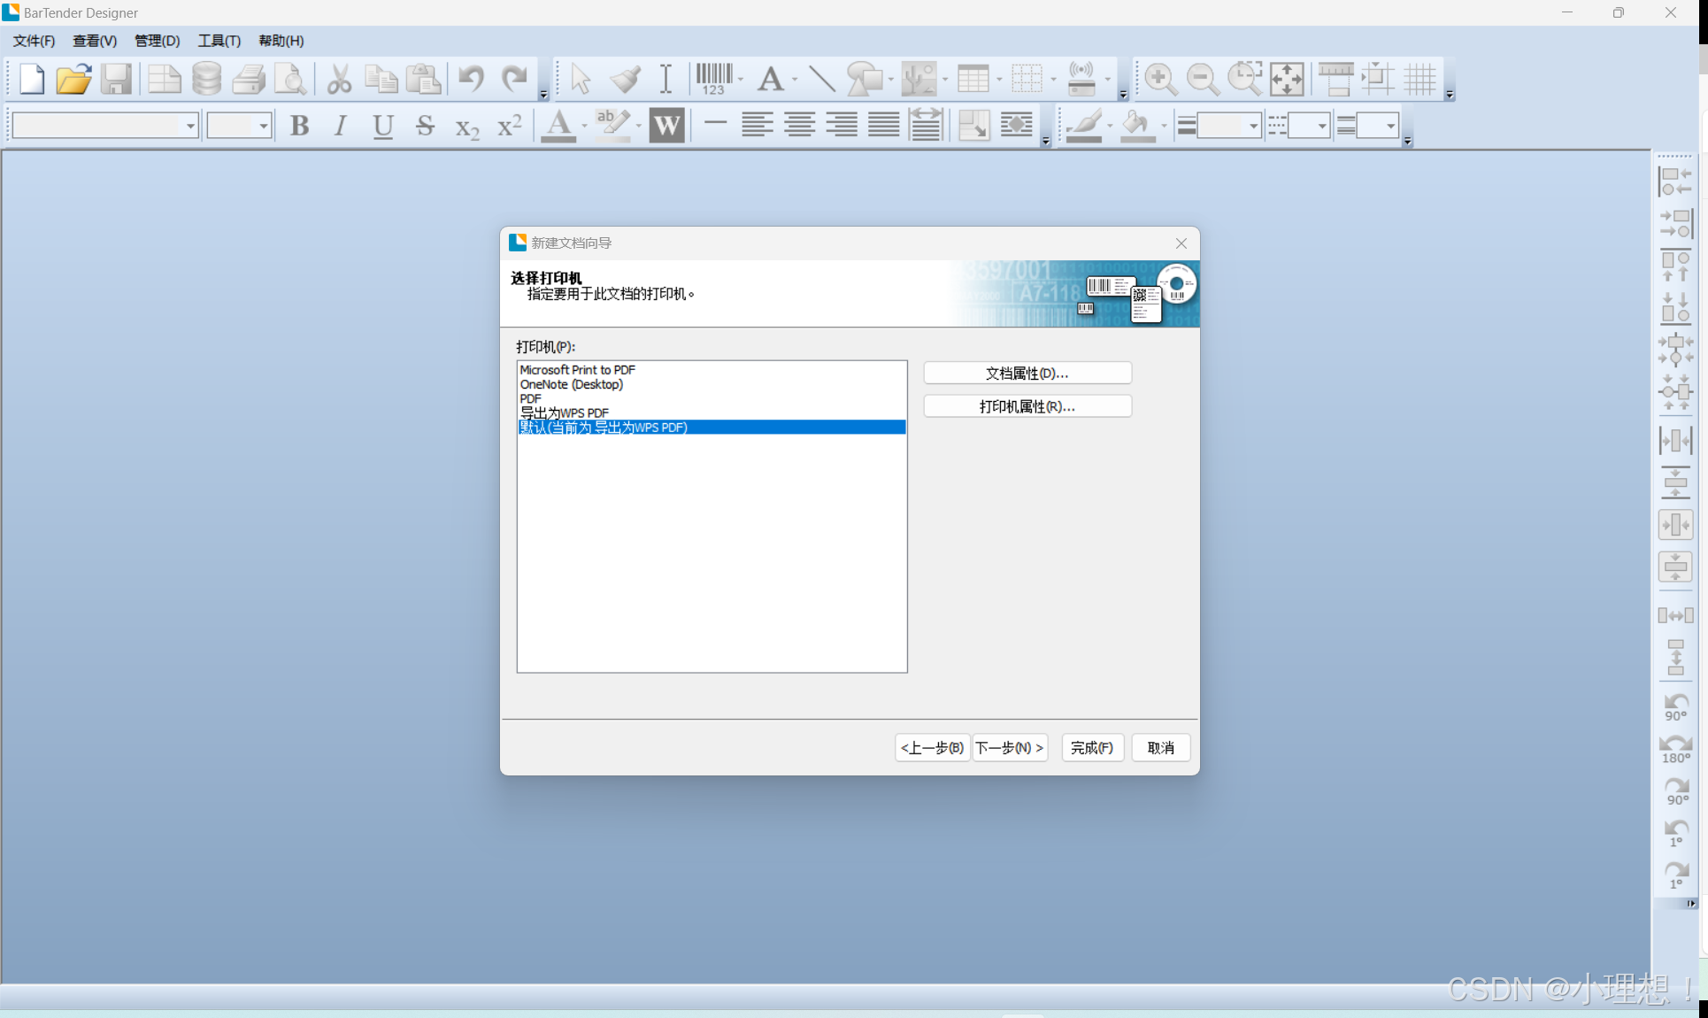1708x1018 pixels.
Task: Toggle Bold formatting
Action: tap(299, 126)
